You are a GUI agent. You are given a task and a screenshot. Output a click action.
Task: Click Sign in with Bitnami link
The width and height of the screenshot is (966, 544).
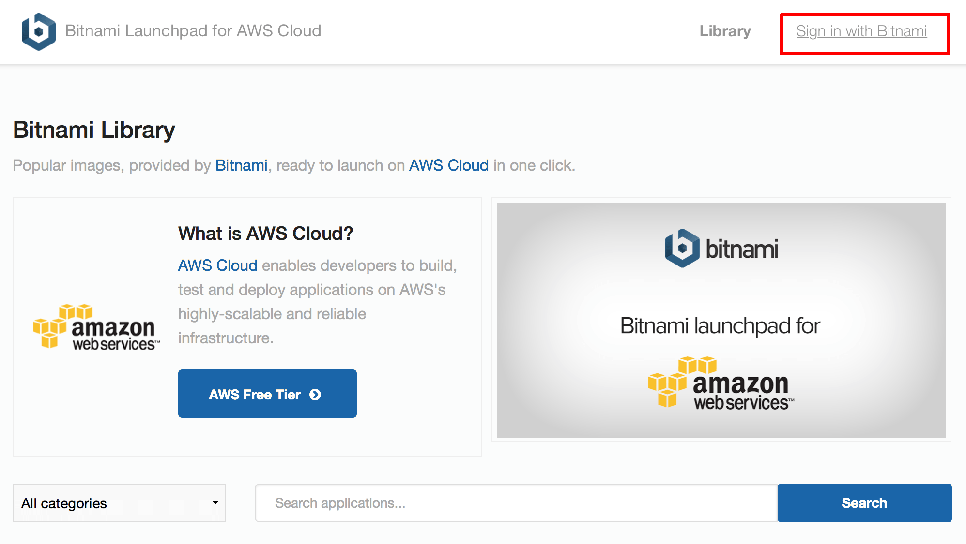[861, 31]
